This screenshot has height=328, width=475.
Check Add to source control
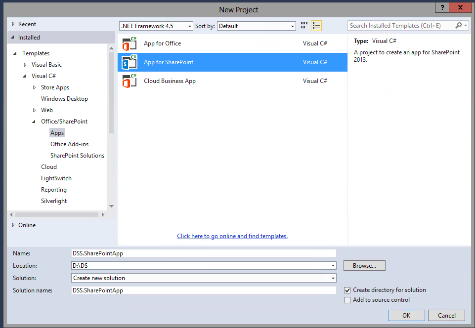tap(347, 300)
